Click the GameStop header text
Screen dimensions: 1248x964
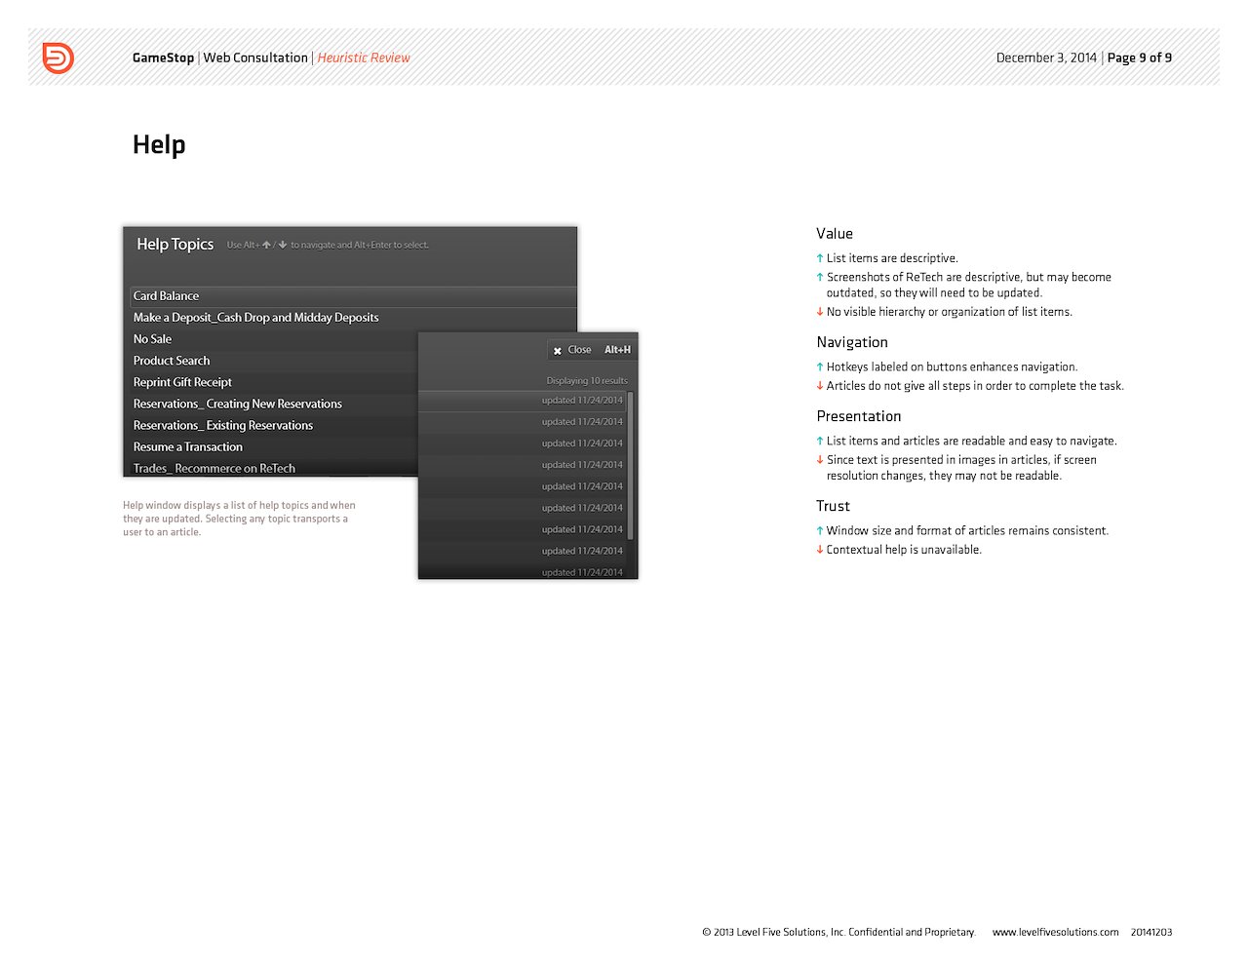point(163,58)
